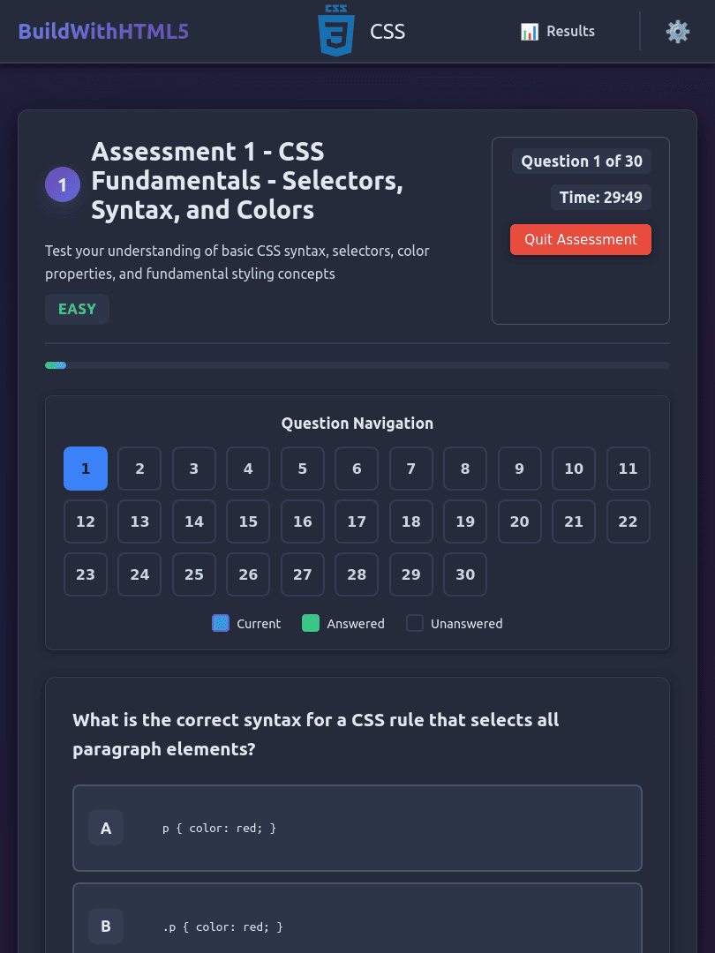
Task: Open the settings gear icon
Action: click(x=677, y=32)
